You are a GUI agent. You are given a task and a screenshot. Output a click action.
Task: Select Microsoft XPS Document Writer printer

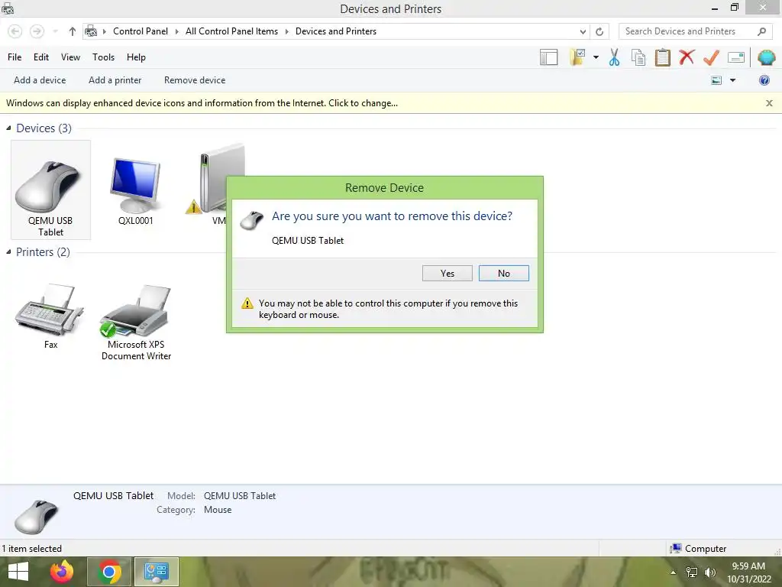[x=136, y=322]
